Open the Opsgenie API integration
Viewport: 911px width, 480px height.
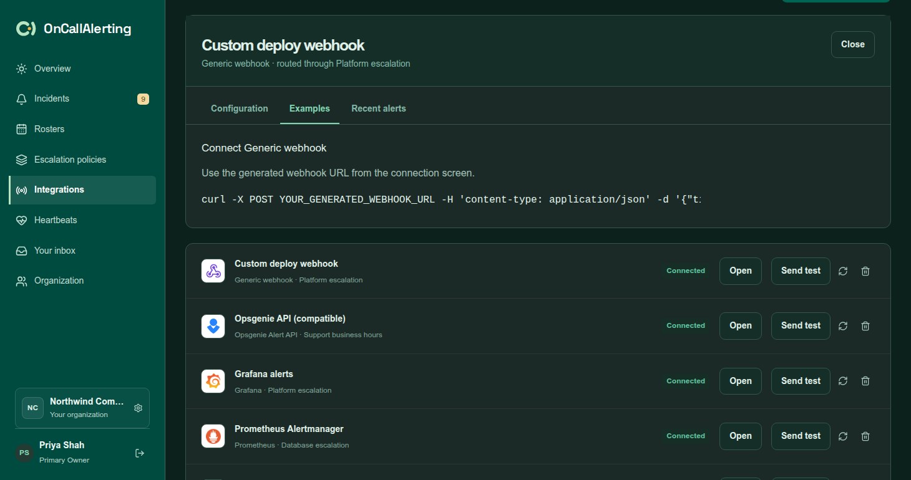tap(740, 325)
